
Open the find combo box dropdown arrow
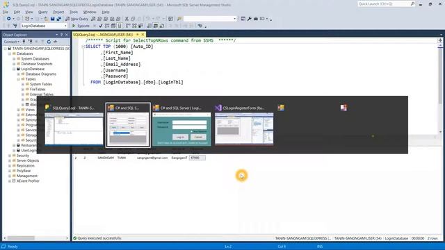click(x=234, y=19)
